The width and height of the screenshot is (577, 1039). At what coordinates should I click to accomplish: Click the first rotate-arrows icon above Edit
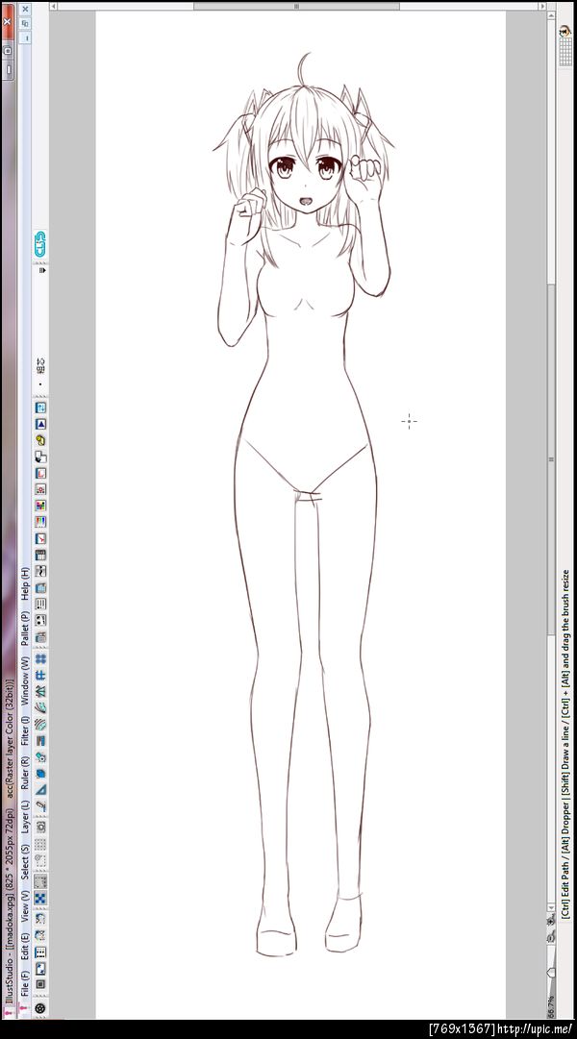(40, 919)
